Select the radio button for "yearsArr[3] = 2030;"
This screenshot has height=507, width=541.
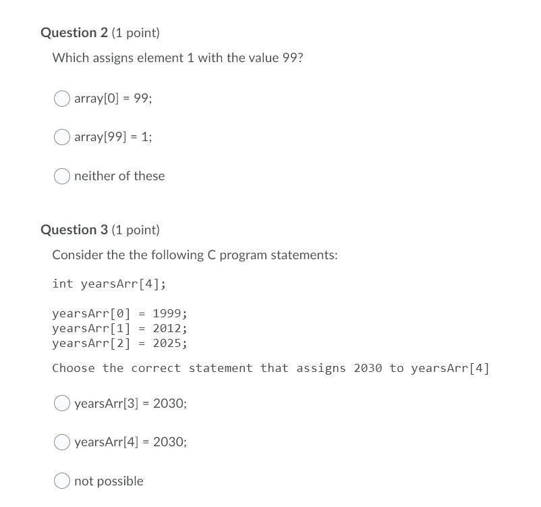click(x=61, y=403)
